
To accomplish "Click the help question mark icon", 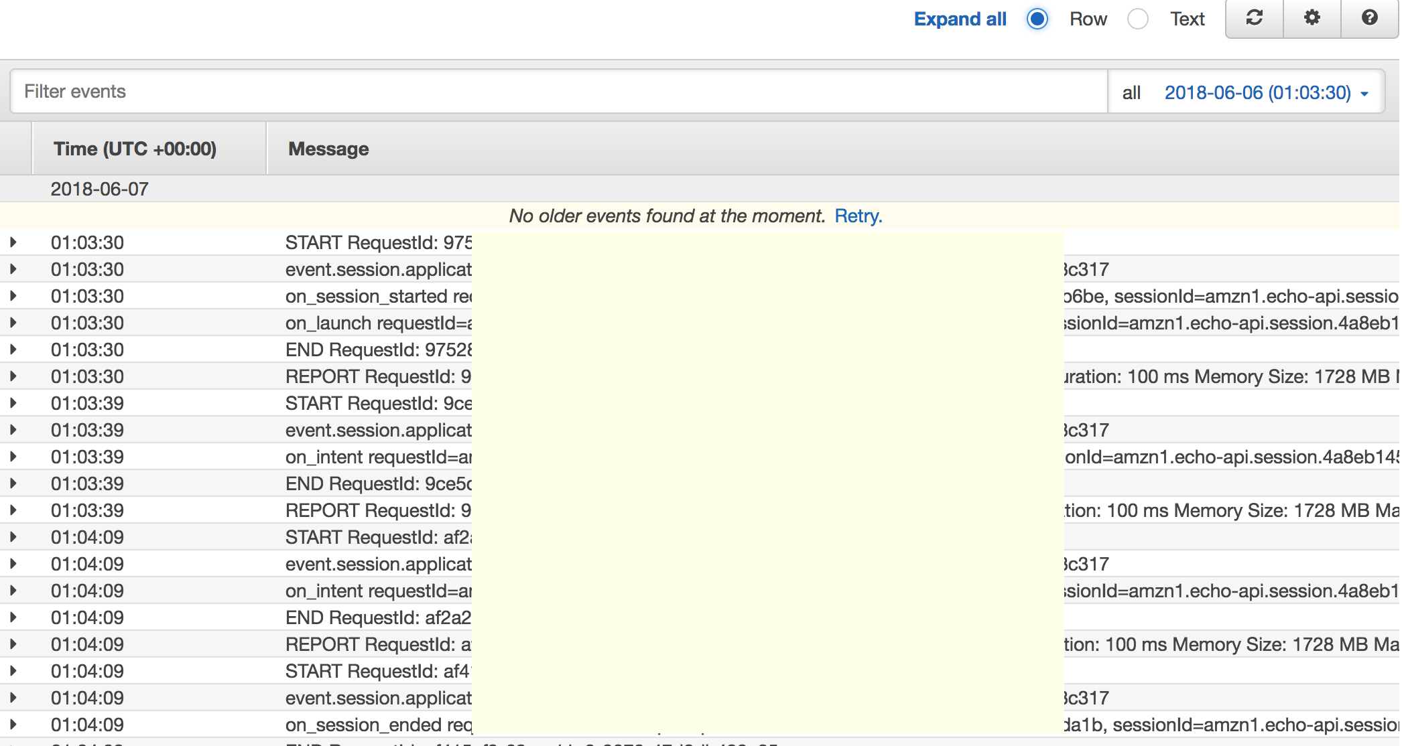I will (x=1369, y=18).
